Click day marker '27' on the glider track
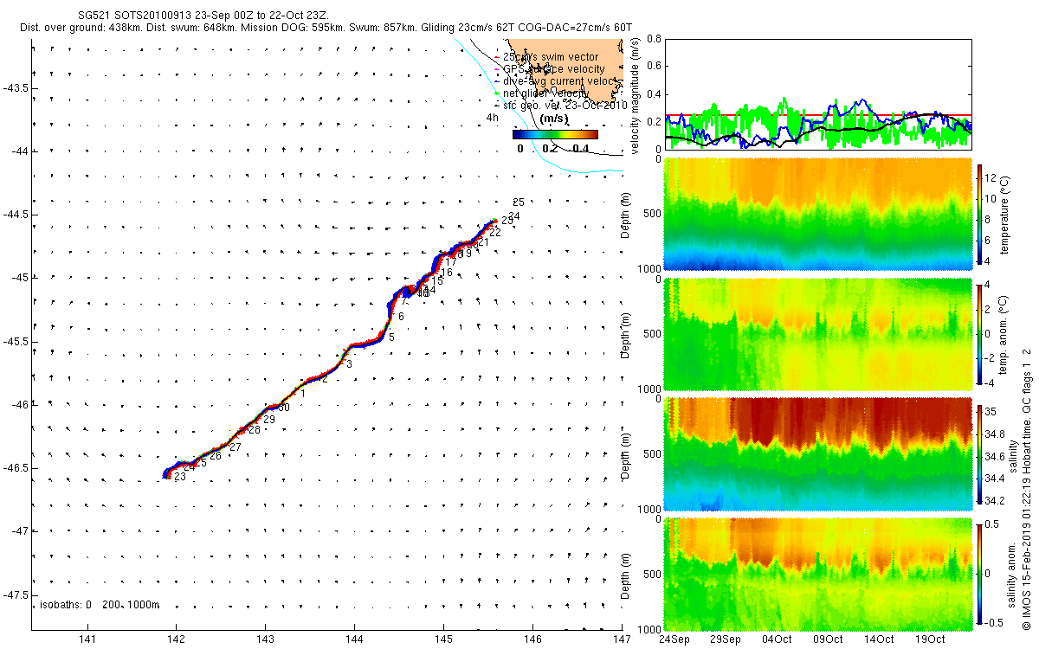 click(x=235, y=447)
